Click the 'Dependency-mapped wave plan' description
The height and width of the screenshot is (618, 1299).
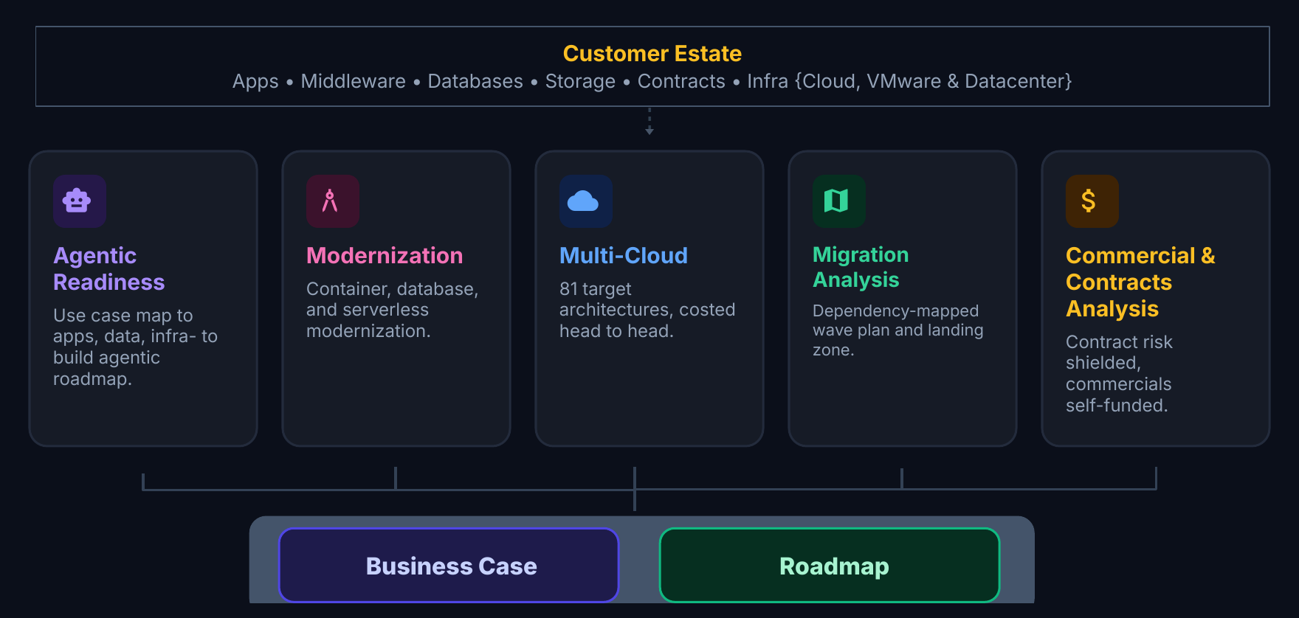[898, 330]
